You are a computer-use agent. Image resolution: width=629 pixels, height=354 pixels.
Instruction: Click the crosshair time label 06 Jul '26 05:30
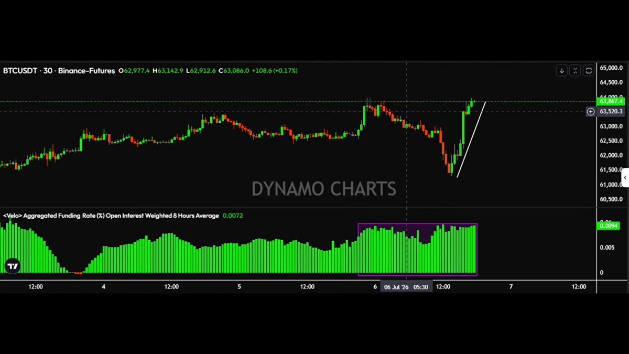tap(406, 287)
